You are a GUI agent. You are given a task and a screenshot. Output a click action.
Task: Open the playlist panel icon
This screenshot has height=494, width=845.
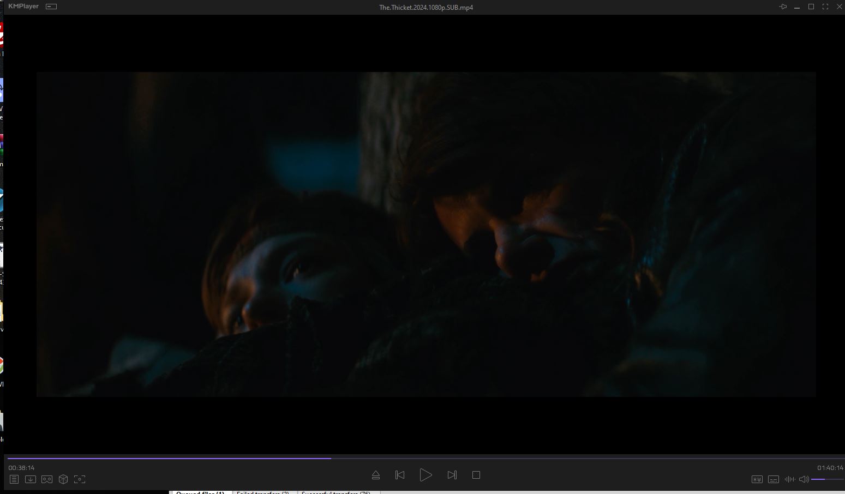[14, 479]
